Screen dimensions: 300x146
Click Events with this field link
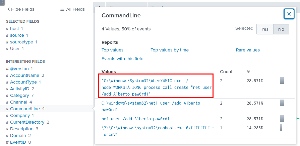[122, 59]
